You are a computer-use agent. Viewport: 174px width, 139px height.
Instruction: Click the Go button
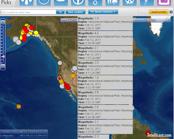pyautogui.click(x=60, y=12)
